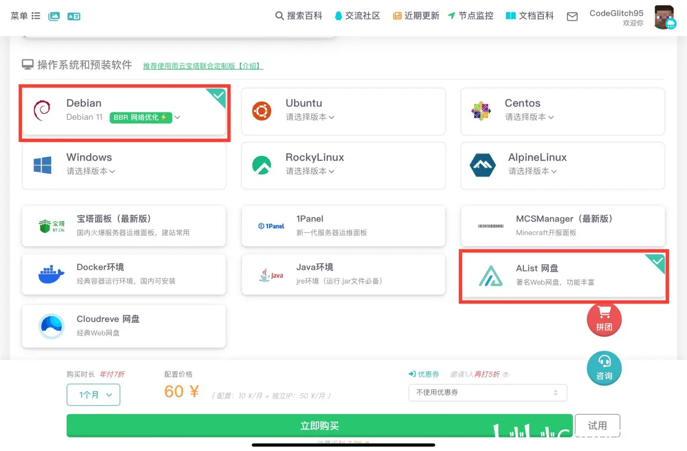The height and width of the screenshot is (451, 687).
Task: Open the 咨询 support headset button
Action: click(x=604, y=368)
